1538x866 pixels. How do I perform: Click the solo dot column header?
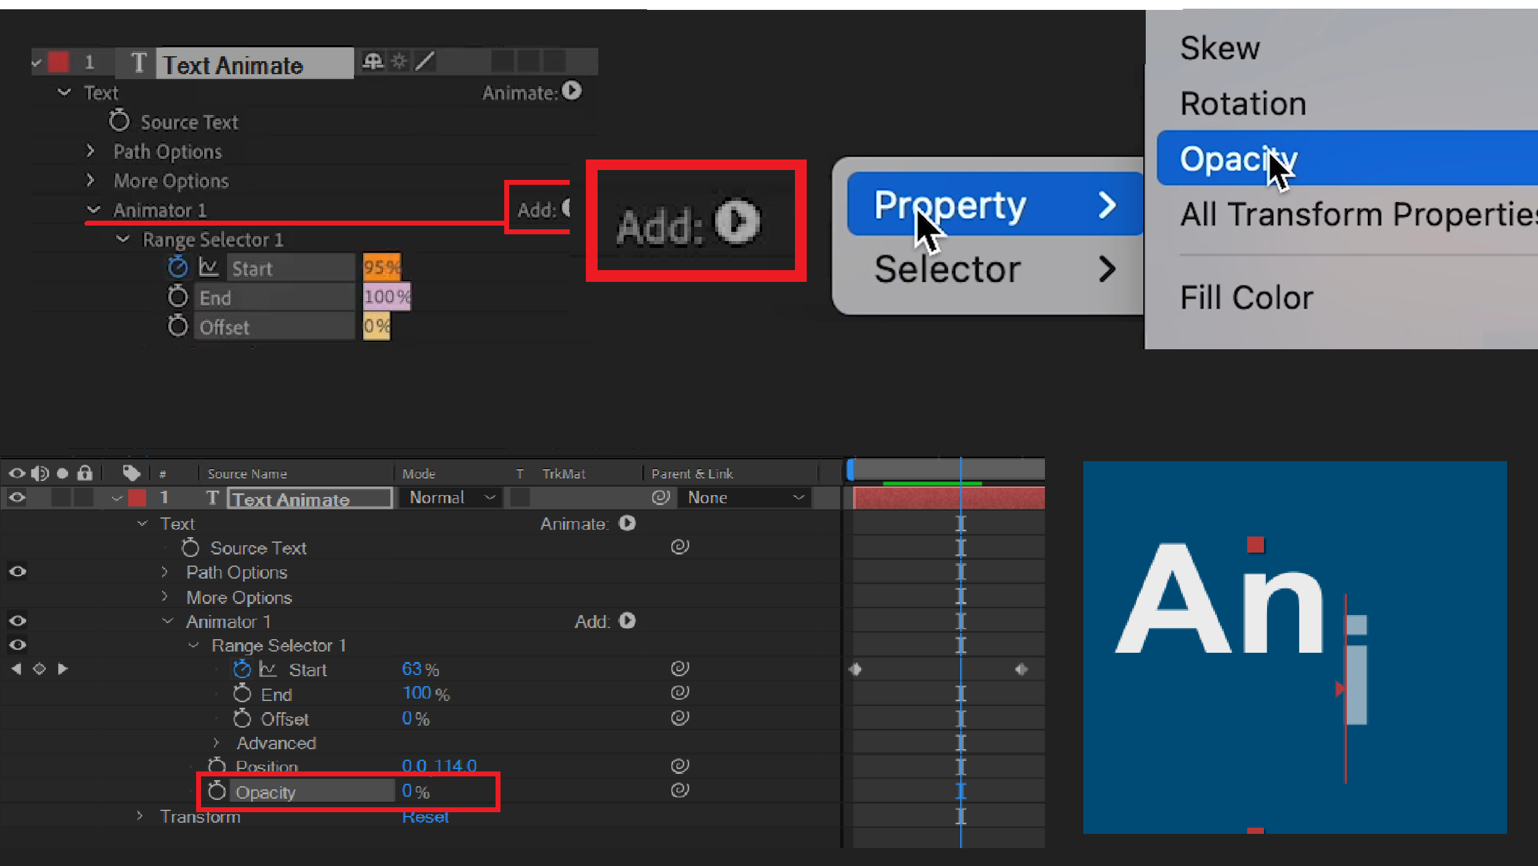pos(62,473)
